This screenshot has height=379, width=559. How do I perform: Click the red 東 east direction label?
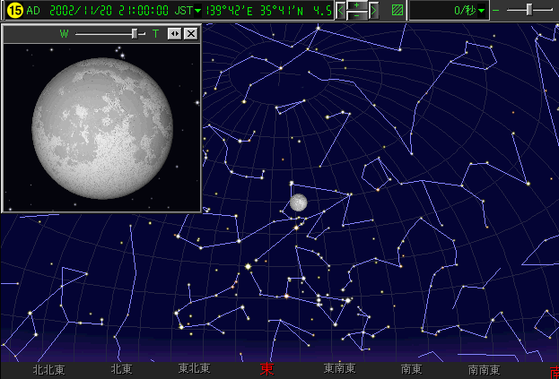266,368
